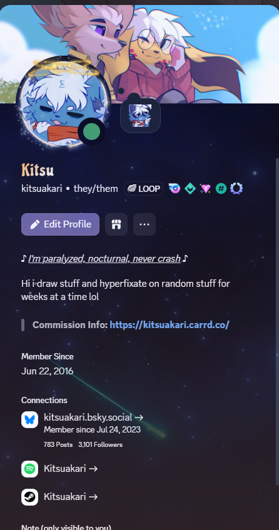The image size is (279, 530).
Task: Open the three-dots more options menu
Action: (145, 224)
